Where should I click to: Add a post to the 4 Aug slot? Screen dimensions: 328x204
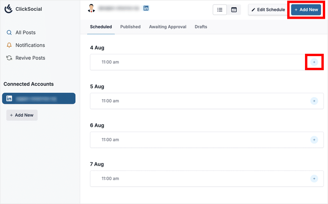(x=314, y=62)
